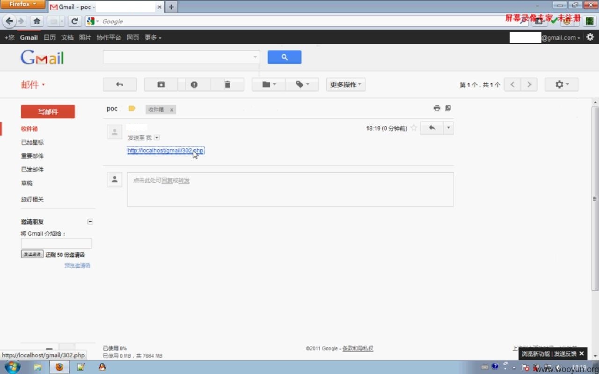Open the gear icon in the black Google bar
Screen dimensions: 599x374
click(590, 37)
